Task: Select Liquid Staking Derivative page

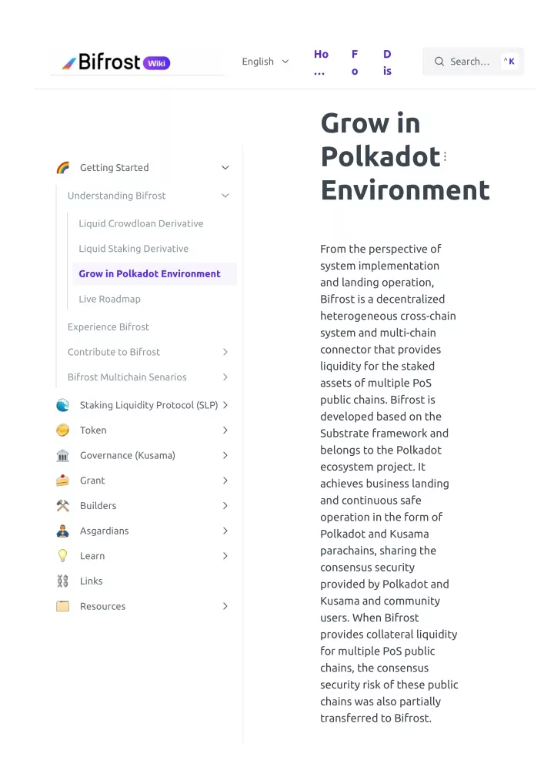Action: point(133,249)
